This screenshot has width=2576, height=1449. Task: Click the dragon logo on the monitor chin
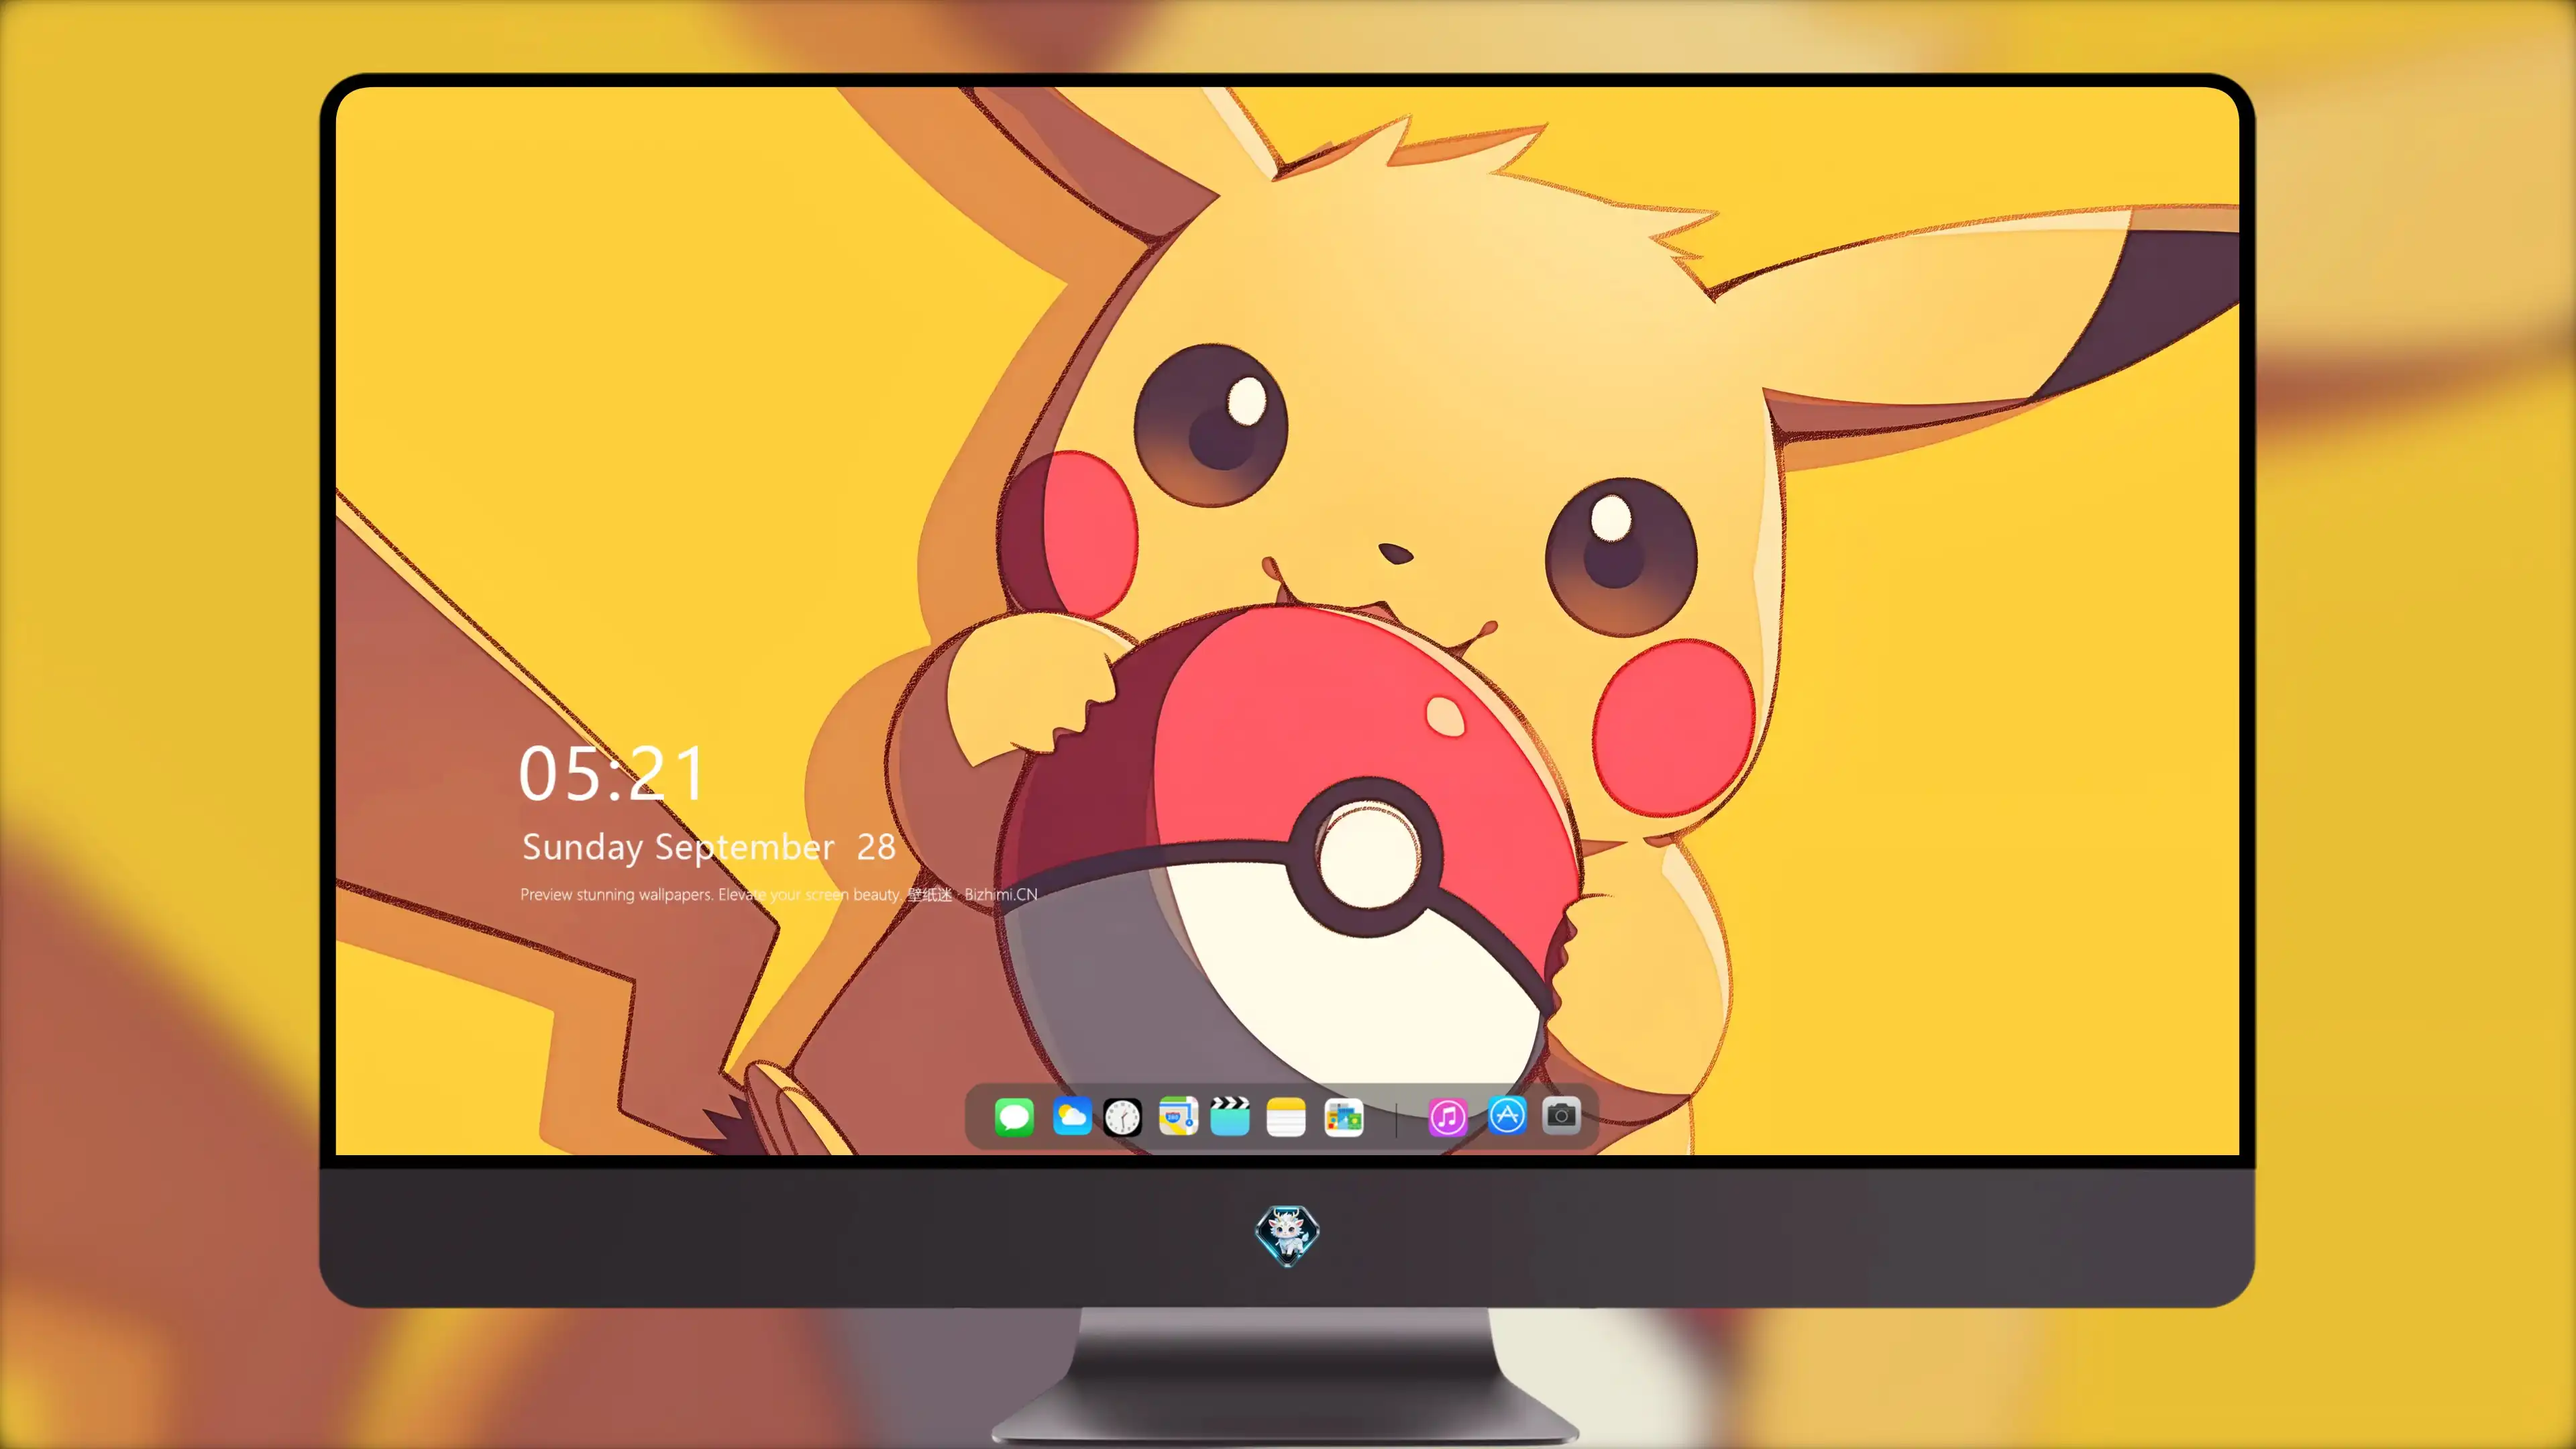pyautogui.click(x=1287, y=1235)
